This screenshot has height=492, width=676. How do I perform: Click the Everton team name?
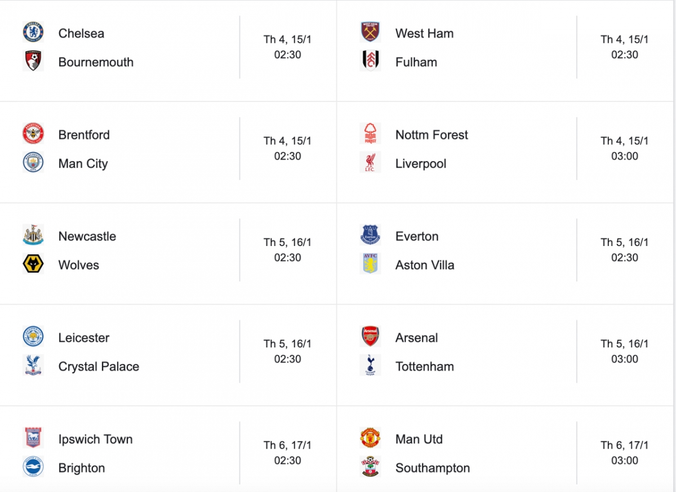click(417, 236)
